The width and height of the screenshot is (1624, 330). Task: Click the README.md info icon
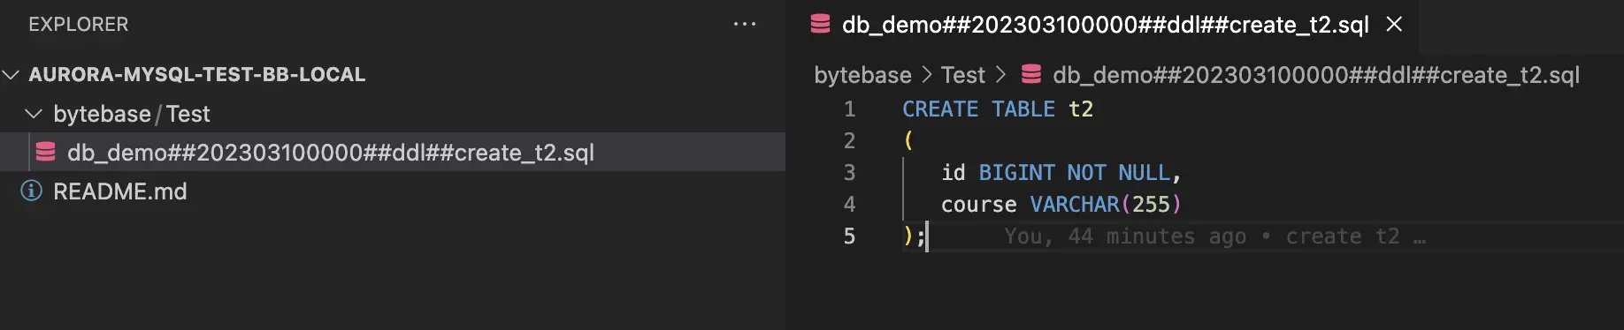pyautogui.click(x=32, y=191)
